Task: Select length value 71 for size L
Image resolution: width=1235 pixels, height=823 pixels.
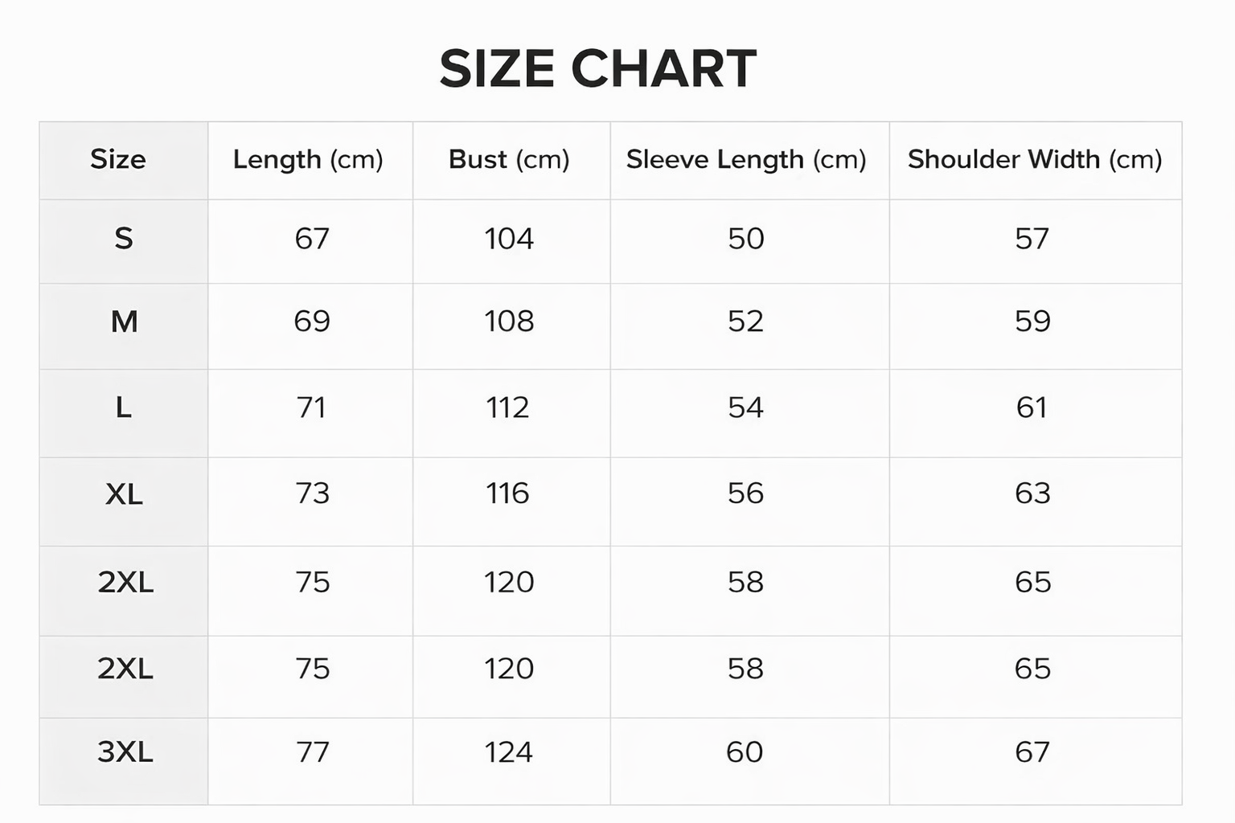Action: pyautogui.click(x=311, y=407)
